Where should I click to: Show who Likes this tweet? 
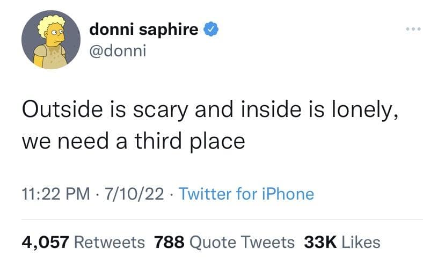click(361, 242)
